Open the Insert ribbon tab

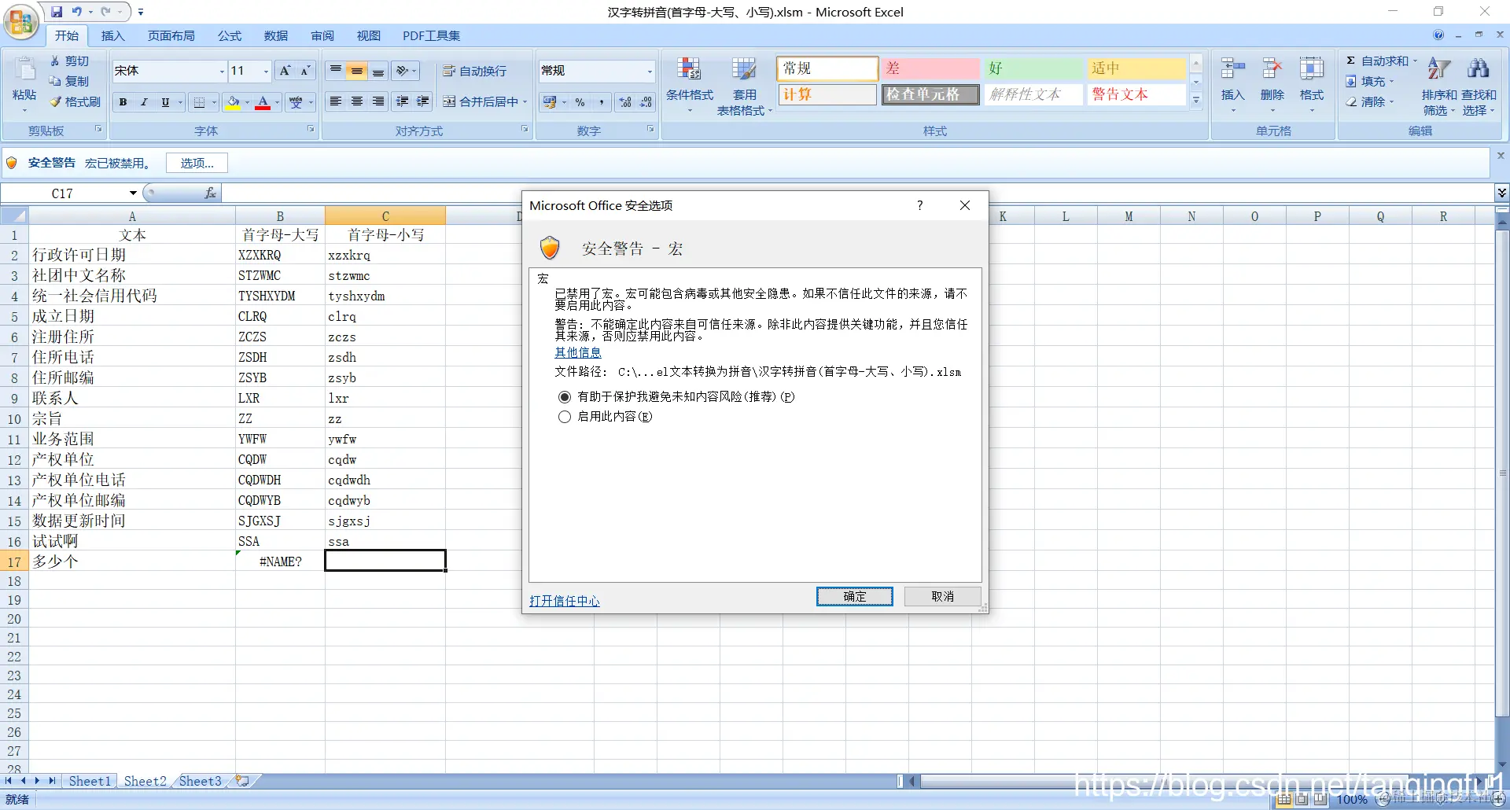pyautogui.click(x=112, y=36)
